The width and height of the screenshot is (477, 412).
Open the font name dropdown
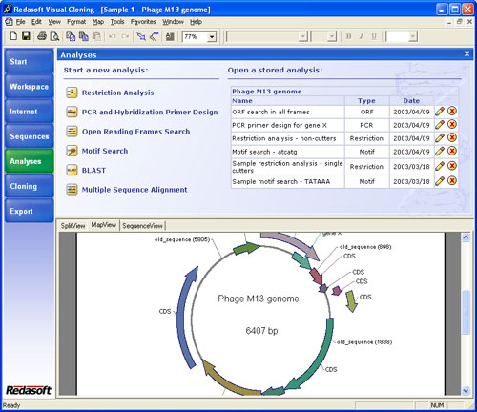click(303, 37)
